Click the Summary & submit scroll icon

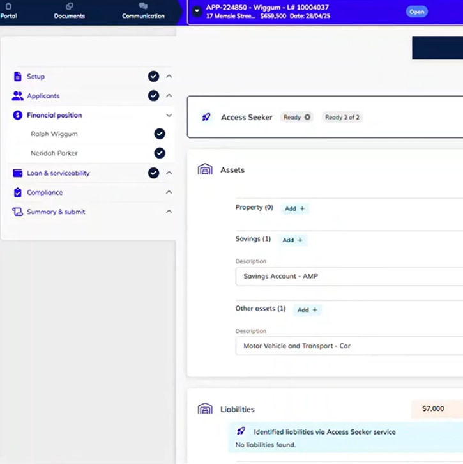[17, 212]
